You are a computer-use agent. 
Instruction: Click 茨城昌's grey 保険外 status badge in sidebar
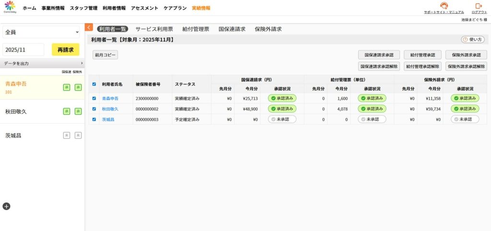pyautogui.click(x=78, y=135)
